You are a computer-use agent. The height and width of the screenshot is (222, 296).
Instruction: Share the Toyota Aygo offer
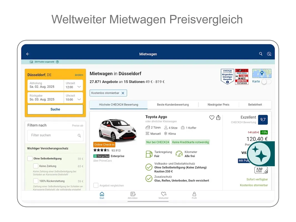point(218,117)
